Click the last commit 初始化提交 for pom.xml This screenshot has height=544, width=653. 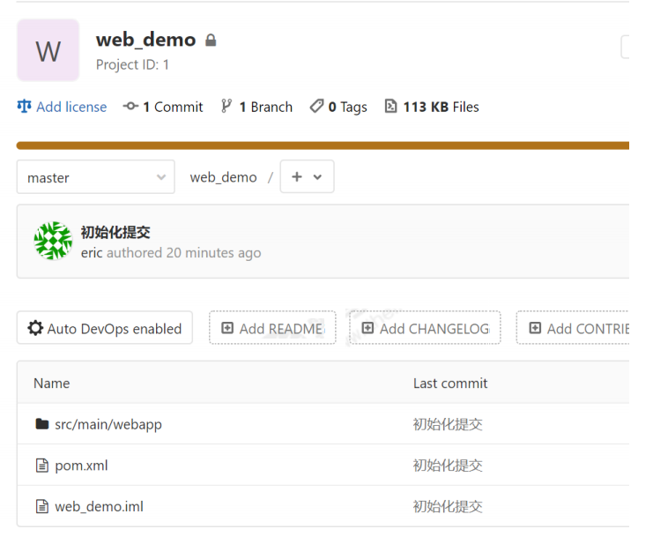coord(448,466)
